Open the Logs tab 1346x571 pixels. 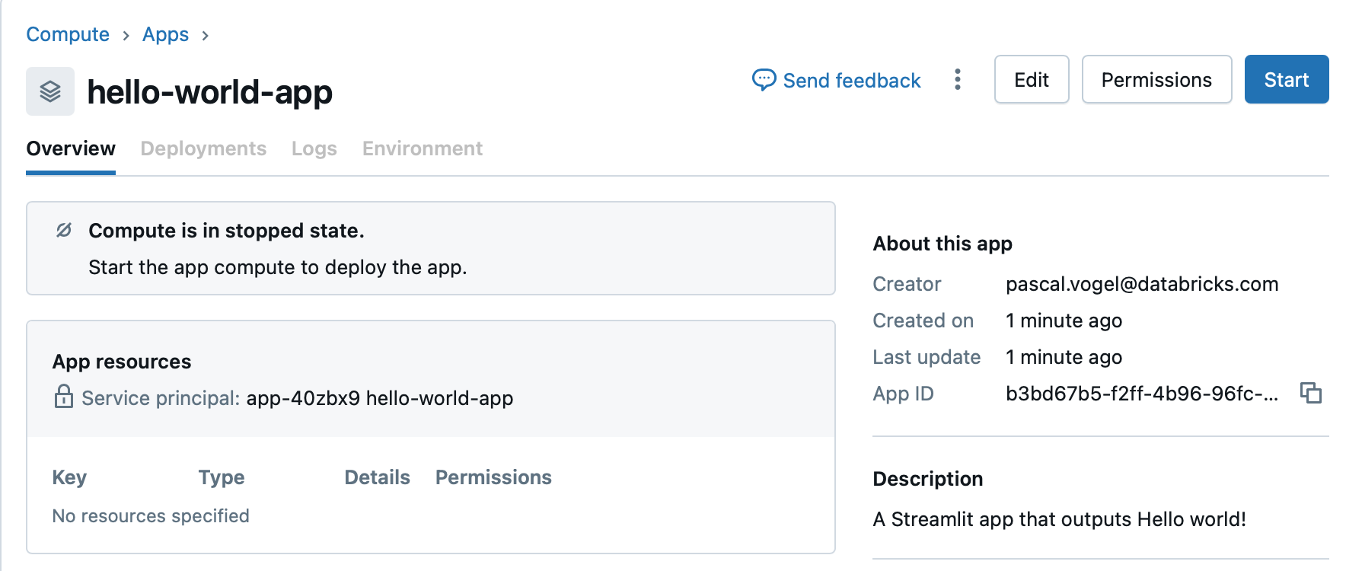pos(314,148)
